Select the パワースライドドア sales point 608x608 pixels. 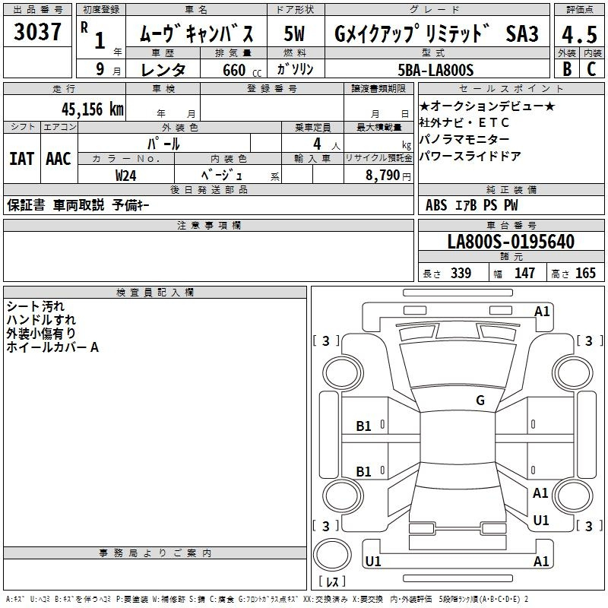pyautogui.click(x=470, y=156)
